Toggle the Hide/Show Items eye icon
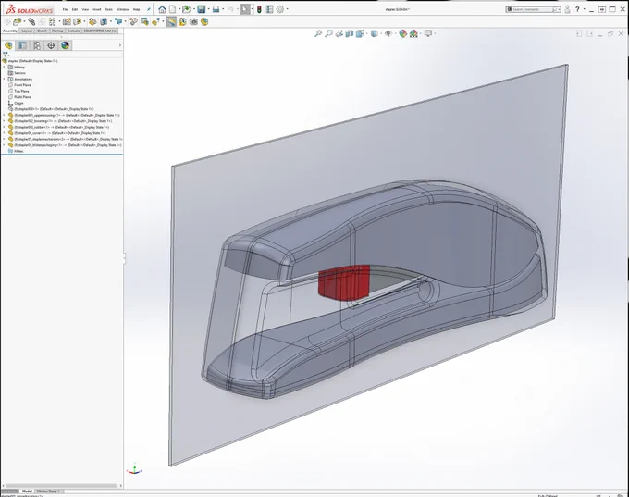This screenshot has width=629, height=497. coord(388,33)
